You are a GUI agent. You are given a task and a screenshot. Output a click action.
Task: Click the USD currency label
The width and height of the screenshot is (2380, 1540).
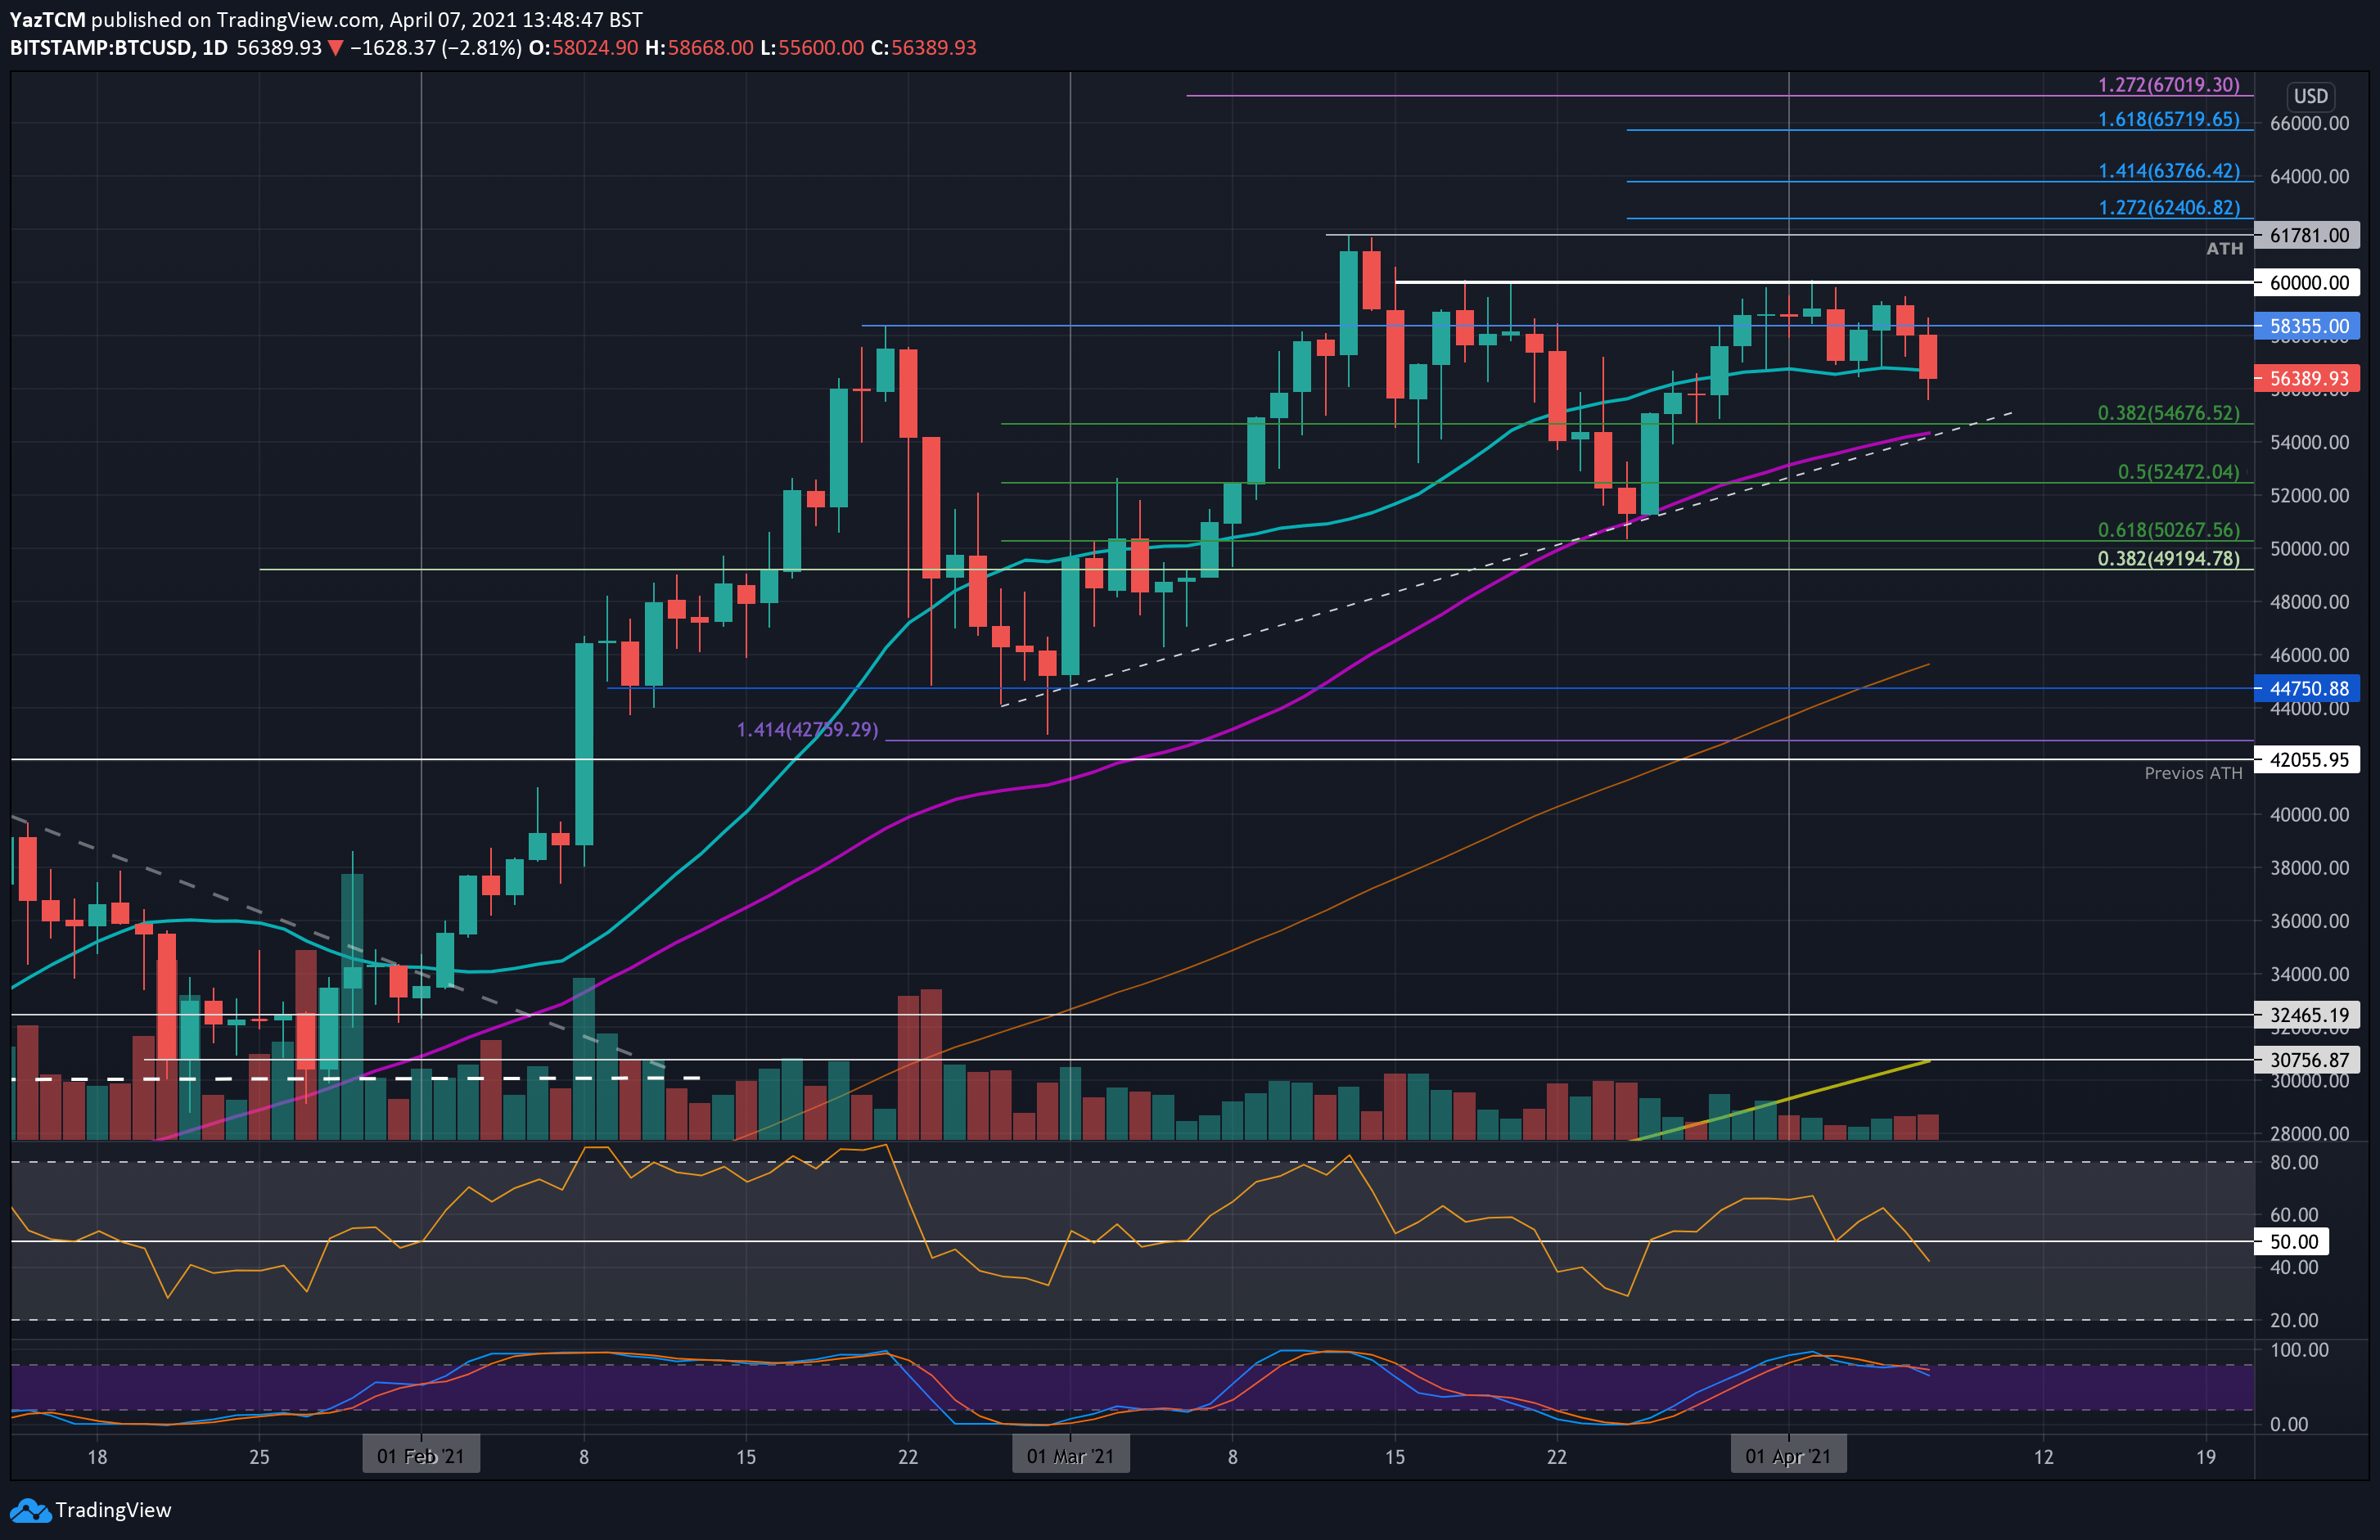click(2310, 96)
